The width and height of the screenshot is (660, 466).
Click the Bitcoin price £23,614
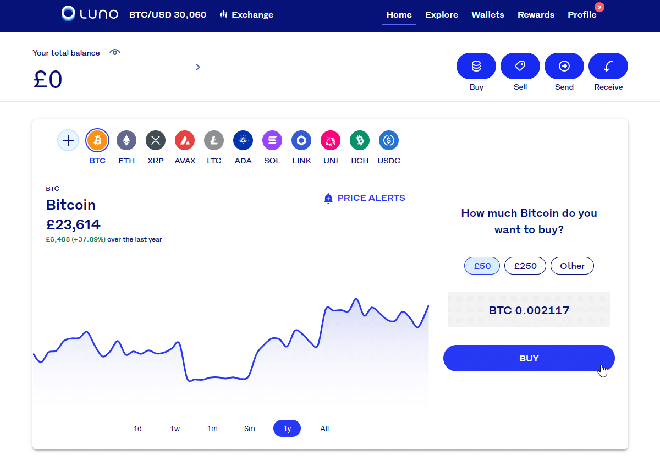pos(73,224)
